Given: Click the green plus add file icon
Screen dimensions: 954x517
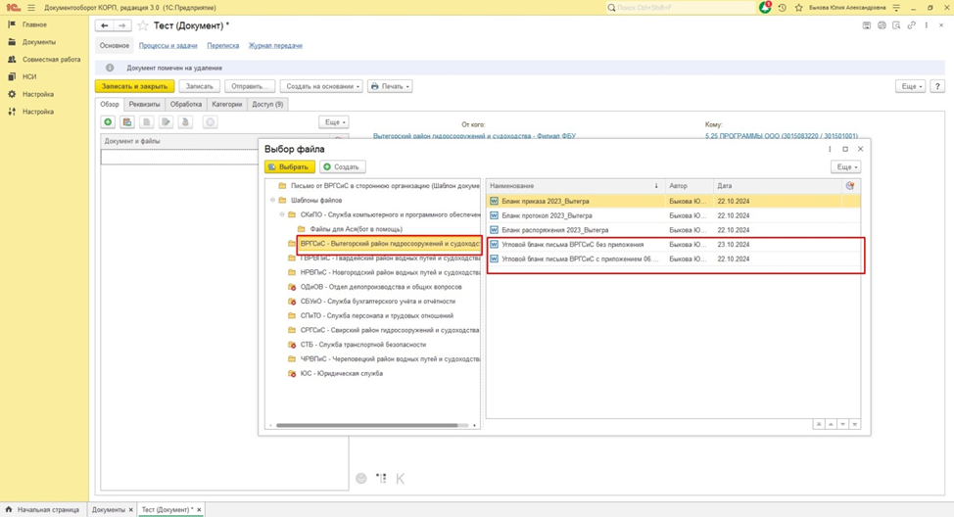Looking at the screenshot, I should coord(108,122).
